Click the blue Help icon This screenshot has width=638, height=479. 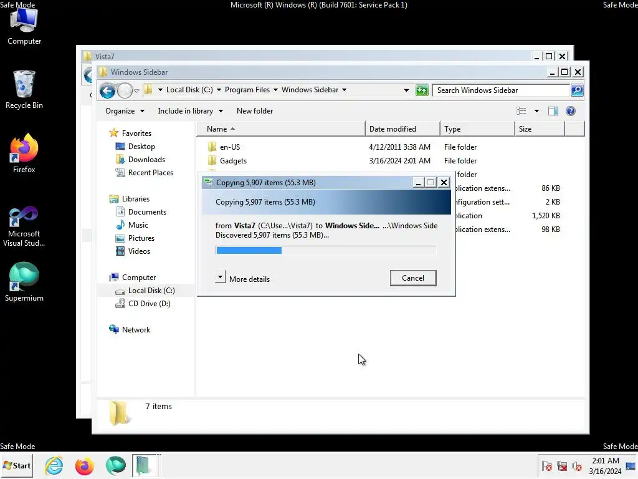[x=571, y=111]
